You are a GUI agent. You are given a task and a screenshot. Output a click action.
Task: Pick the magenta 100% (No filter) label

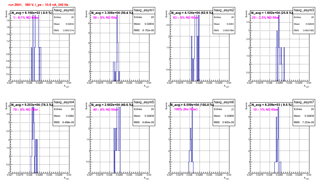pos(186,109)
